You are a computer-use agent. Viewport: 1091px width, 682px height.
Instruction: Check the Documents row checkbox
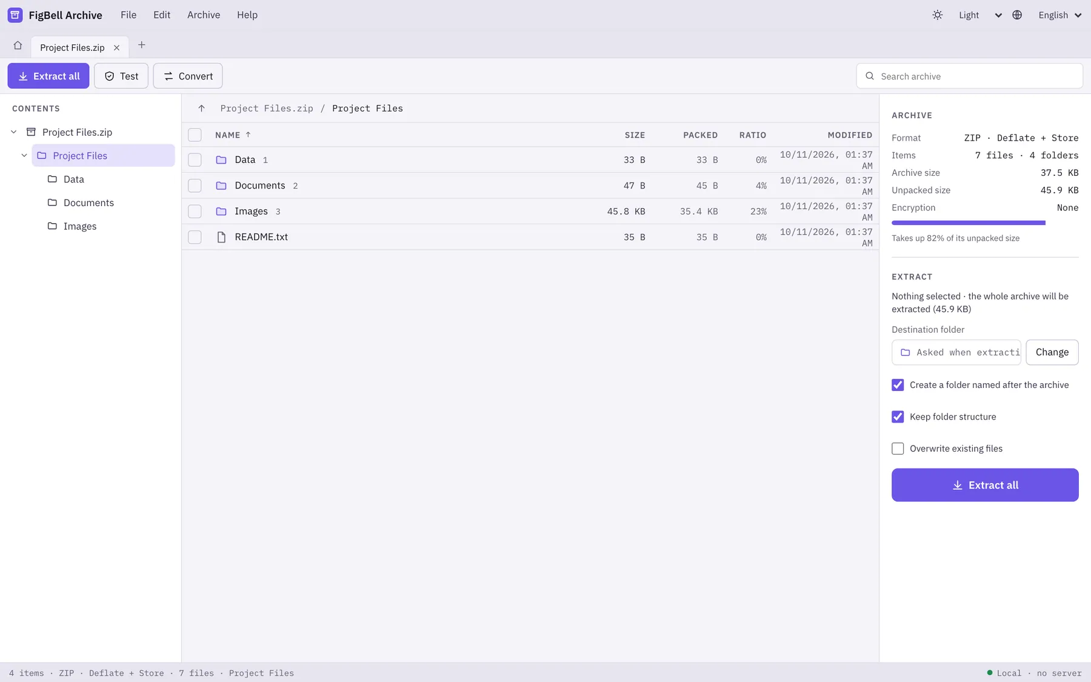[195, 186]
